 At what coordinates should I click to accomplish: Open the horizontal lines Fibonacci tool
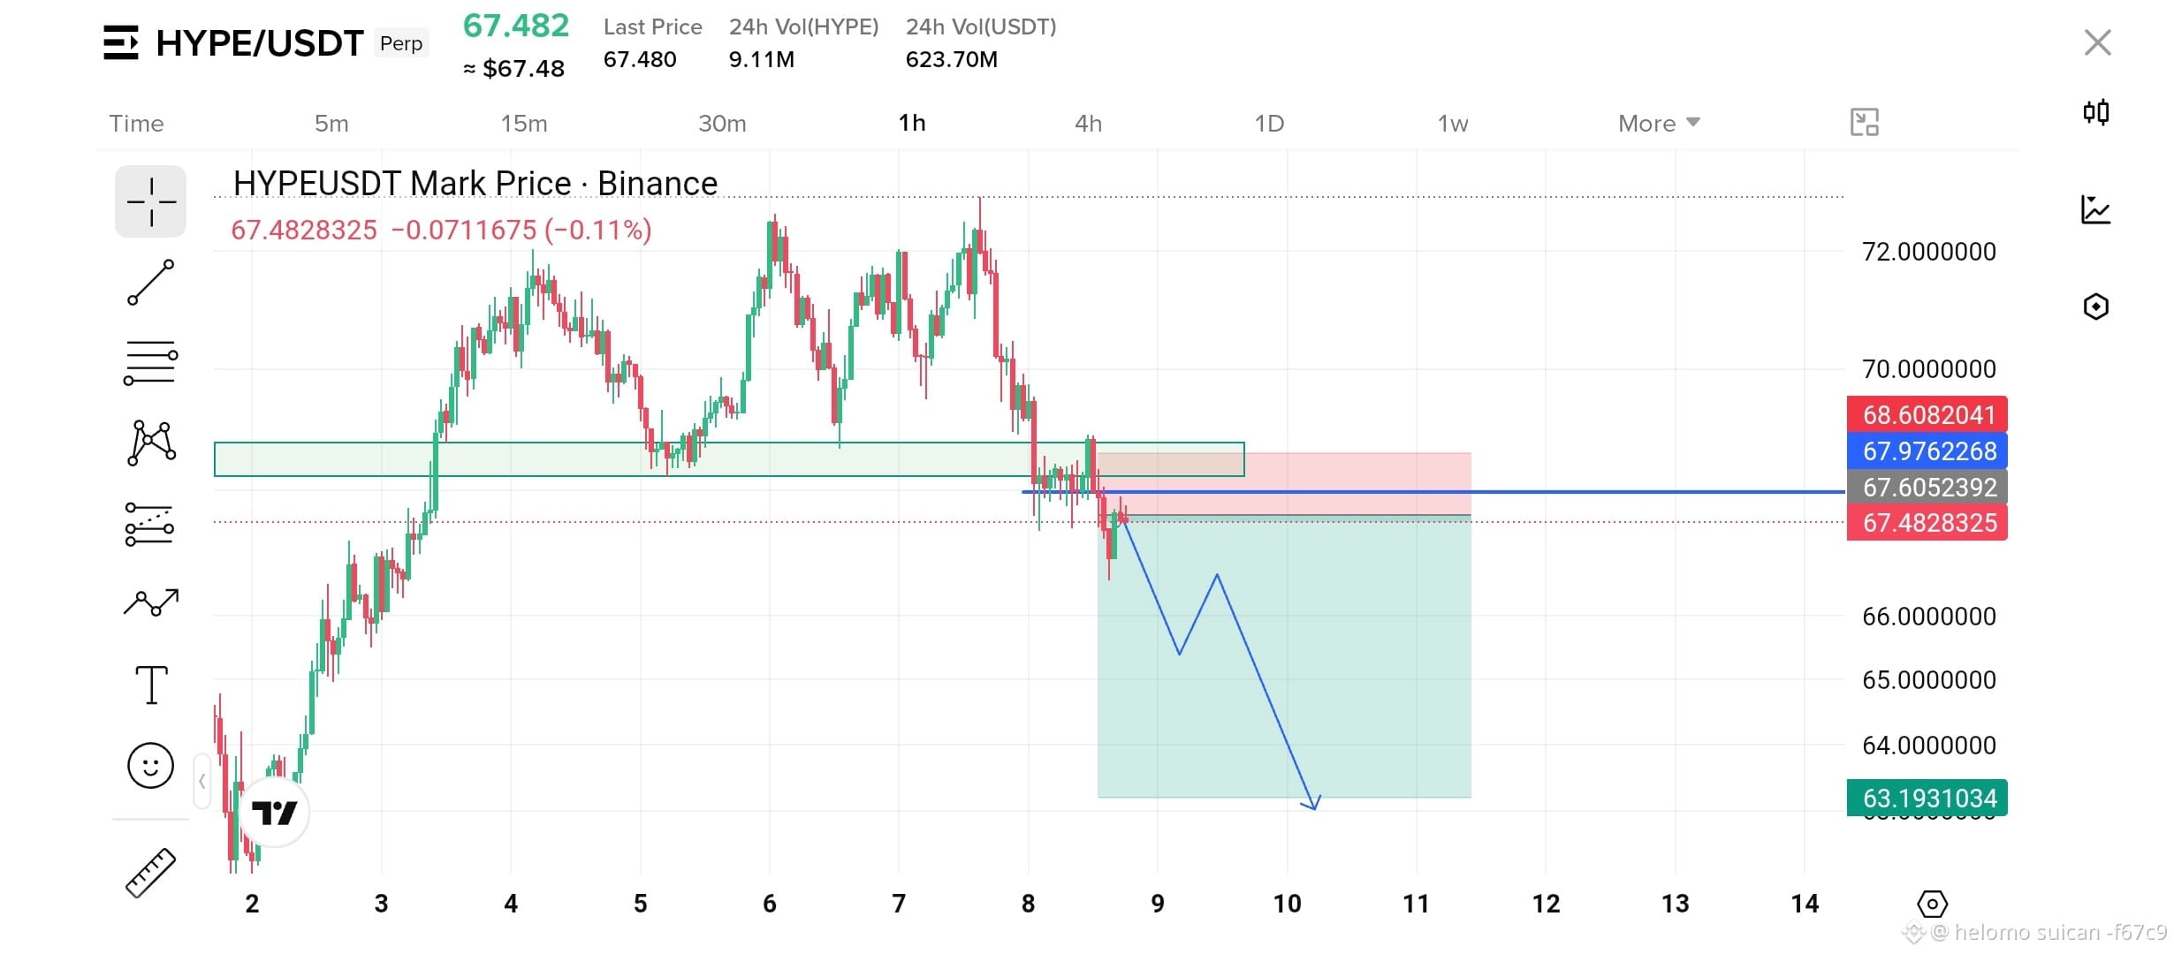point(151,363)
